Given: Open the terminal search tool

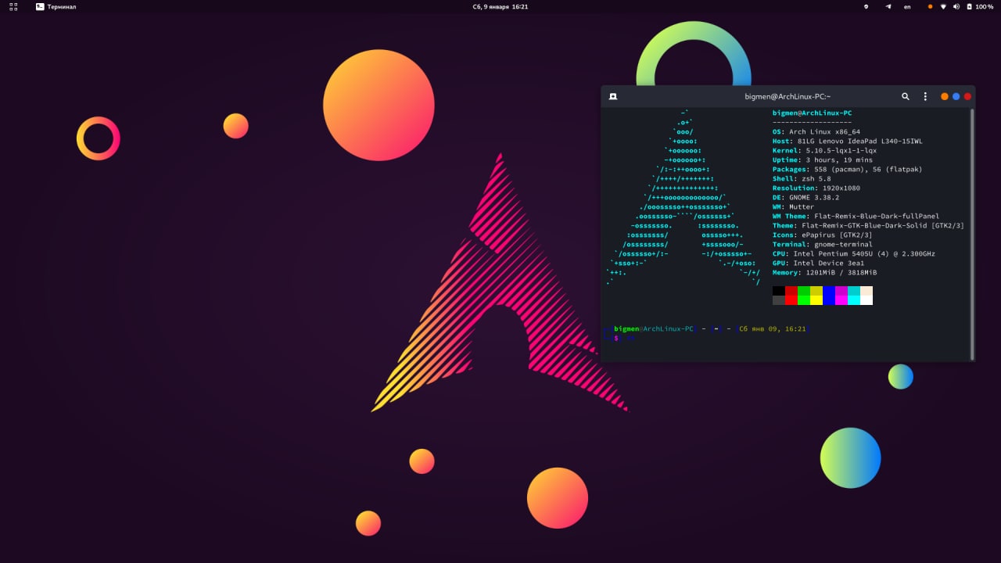Looking at the screenshot, I should tap(906, 96).
